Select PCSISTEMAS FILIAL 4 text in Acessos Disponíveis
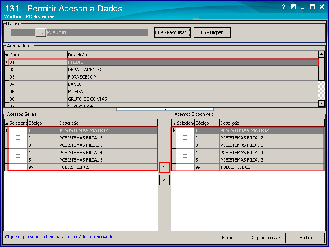 click(x=242, y=153)
